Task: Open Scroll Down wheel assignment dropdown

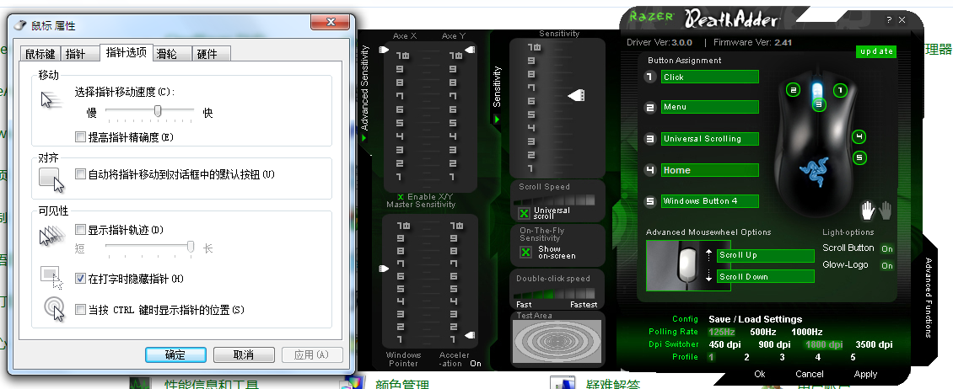Action: [x=766, y=277]
